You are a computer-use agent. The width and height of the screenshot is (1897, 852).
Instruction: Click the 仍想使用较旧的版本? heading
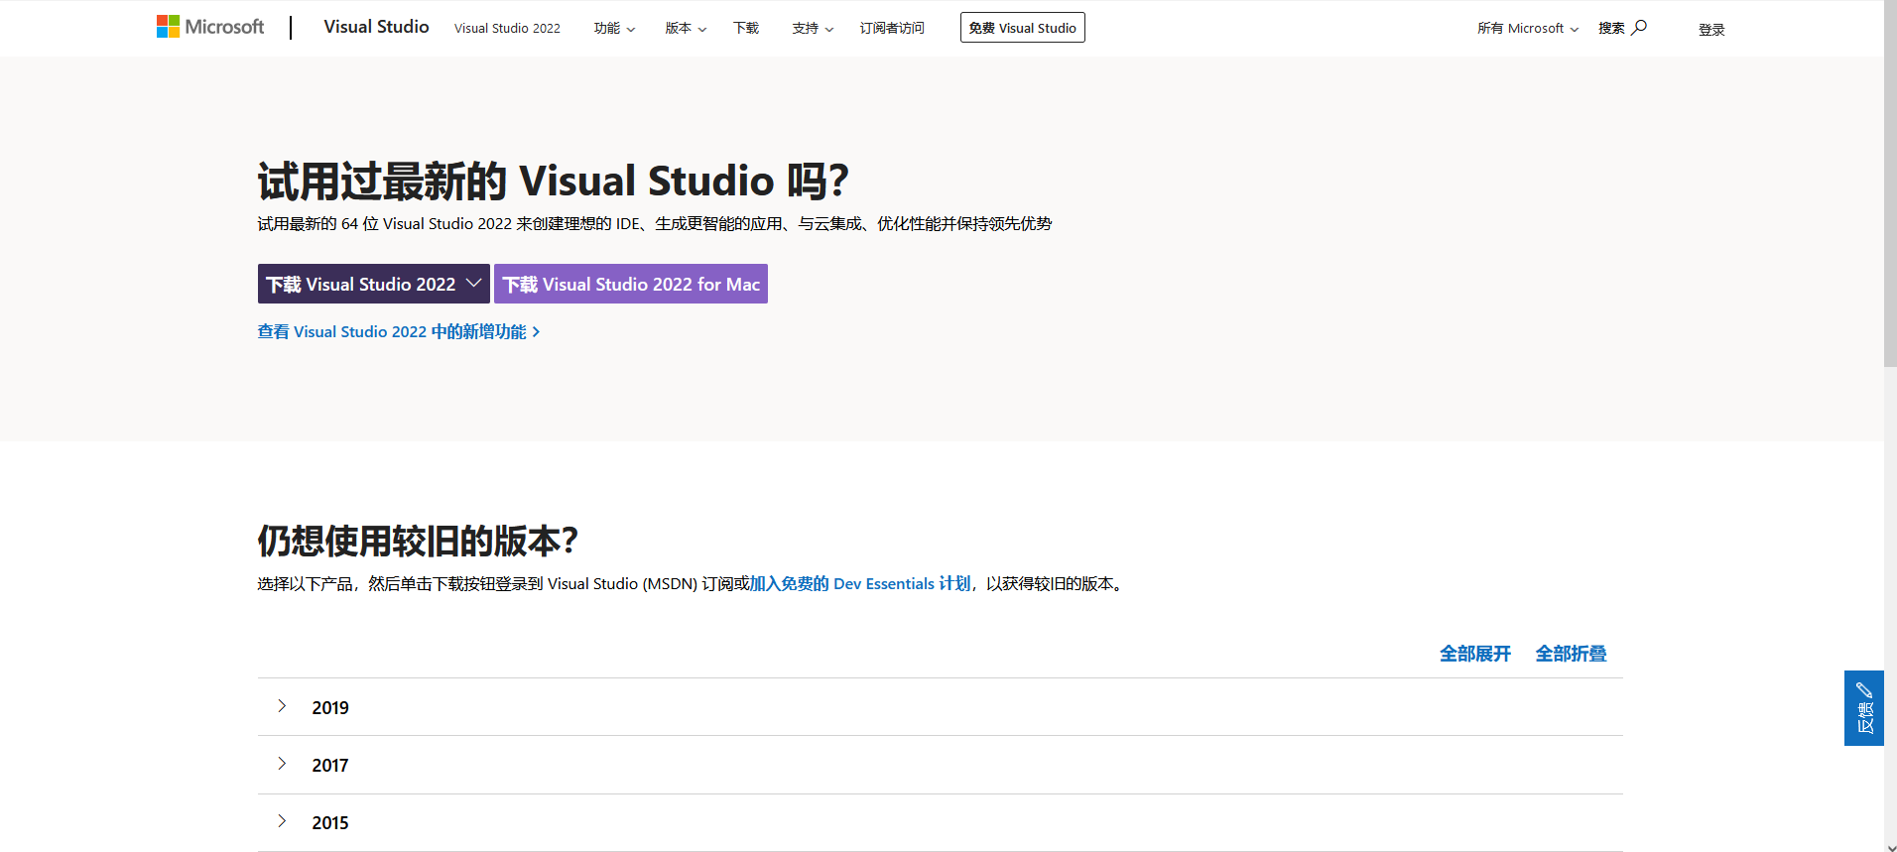point(418,542)
